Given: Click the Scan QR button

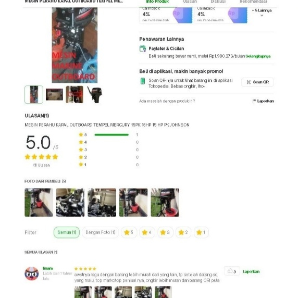Looking at the screenshot, I should point(257,82).
